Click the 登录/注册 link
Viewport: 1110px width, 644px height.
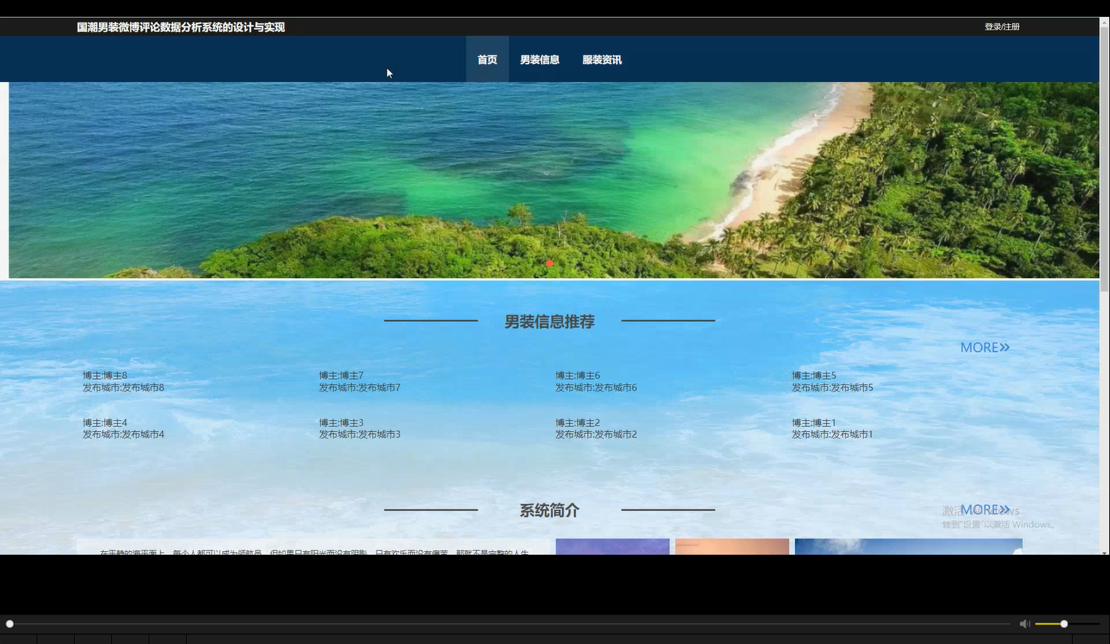tap(1001, 26)
